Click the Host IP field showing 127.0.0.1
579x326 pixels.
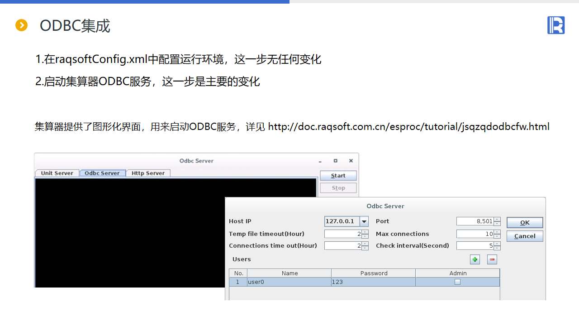click(342, 221)
